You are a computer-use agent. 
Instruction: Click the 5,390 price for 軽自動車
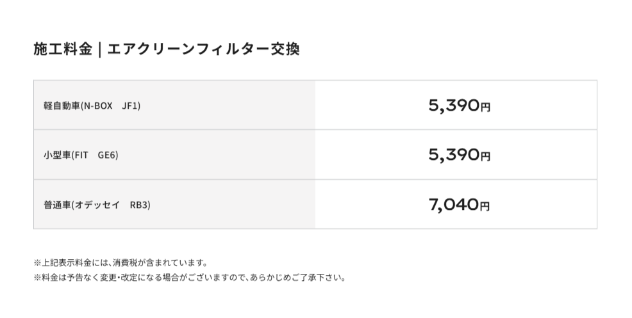coord(453,105)
